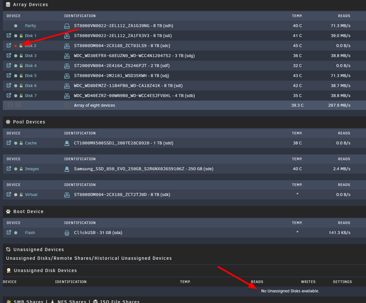
Task: Click the up-arrow toggle in array totals row
Action: click(18, 105)
